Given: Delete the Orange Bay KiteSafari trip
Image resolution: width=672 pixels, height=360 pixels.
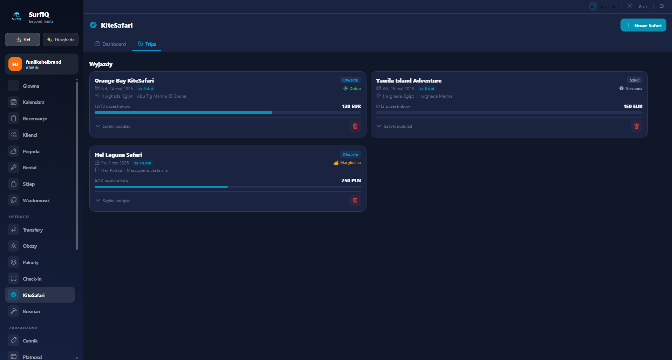Looking at the screenshot, I should 355,126.
